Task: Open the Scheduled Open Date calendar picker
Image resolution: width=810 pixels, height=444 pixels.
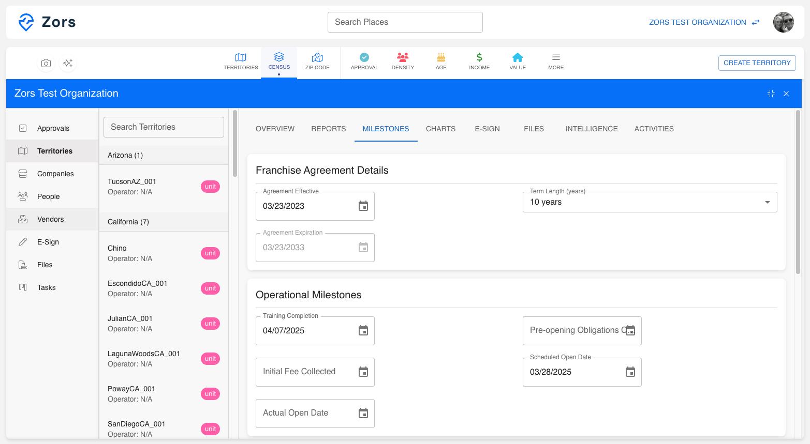Action: [x=630, y=372]
